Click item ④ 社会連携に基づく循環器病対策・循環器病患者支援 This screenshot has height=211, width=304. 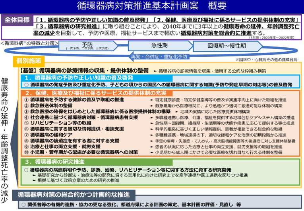click(81, 117)
